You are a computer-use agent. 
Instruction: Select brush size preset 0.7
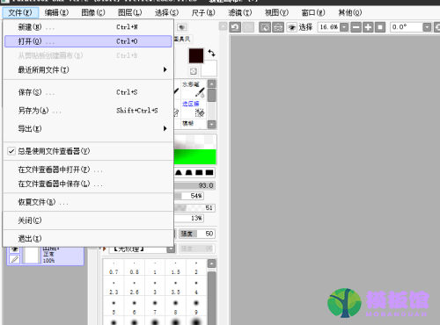pyautogui.click(x=114, y=268)
